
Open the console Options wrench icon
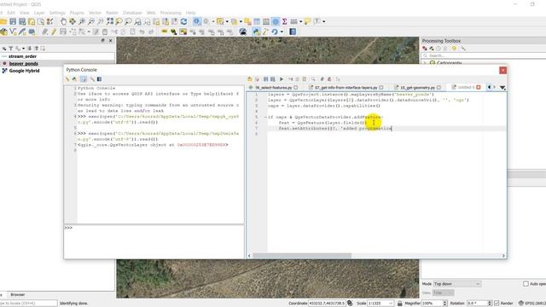tap(92, 79)
